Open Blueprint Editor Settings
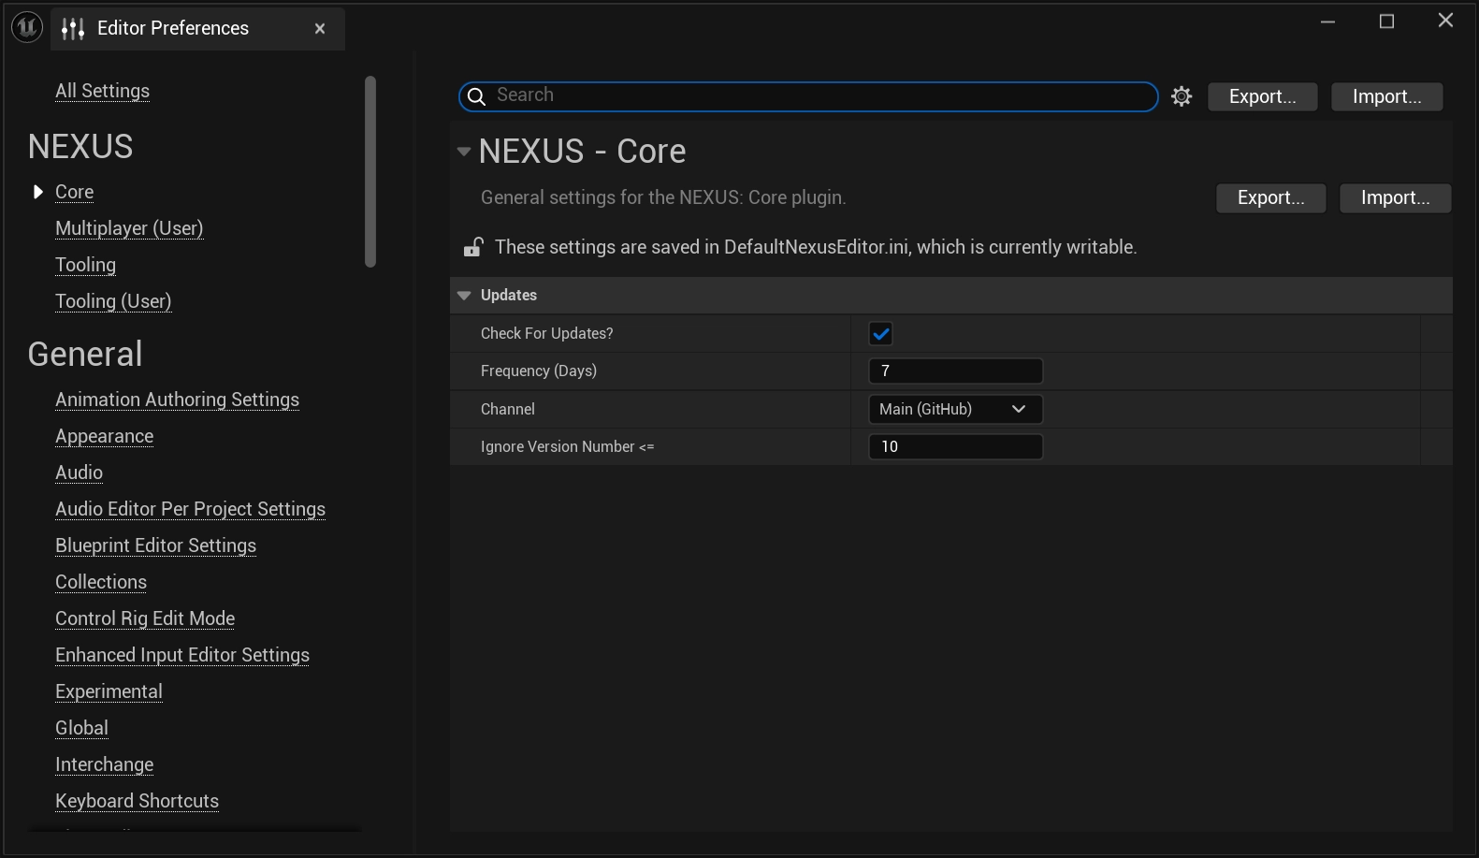 (155, 545)
